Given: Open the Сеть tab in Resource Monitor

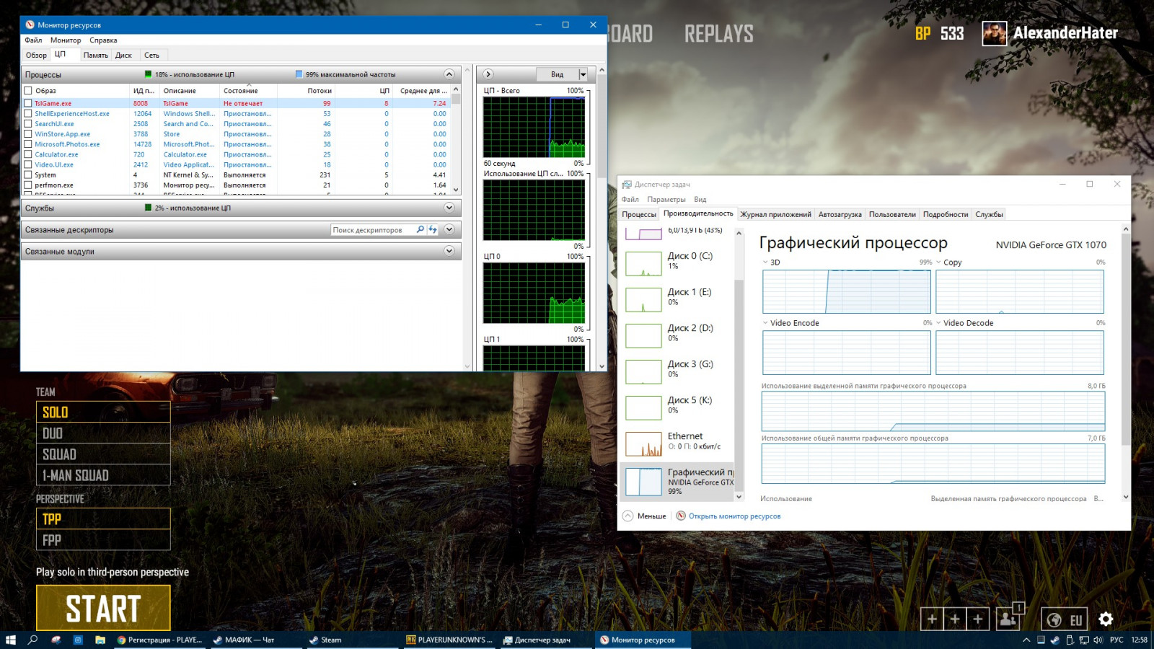Looking at the screenshot, I should (x=151, y=55).
